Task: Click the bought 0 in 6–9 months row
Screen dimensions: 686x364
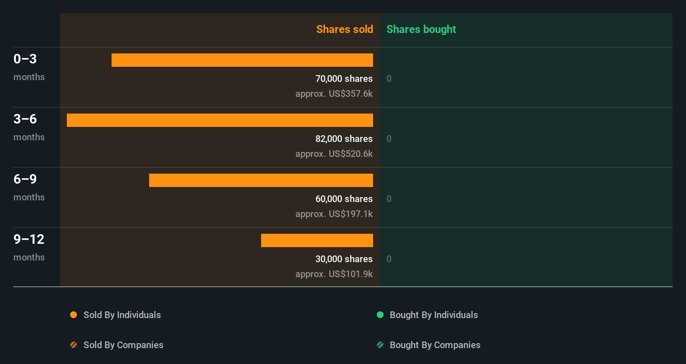Action: click(389, 199)
